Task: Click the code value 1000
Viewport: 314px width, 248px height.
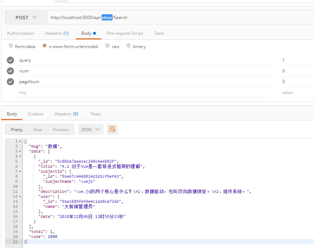Action: point(52,237)
